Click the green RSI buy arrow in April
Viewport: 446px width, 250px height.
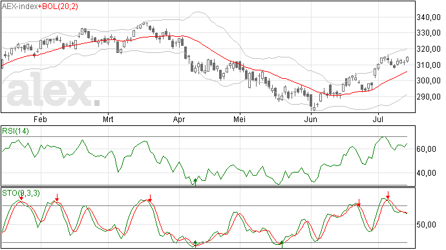point(195,182)
